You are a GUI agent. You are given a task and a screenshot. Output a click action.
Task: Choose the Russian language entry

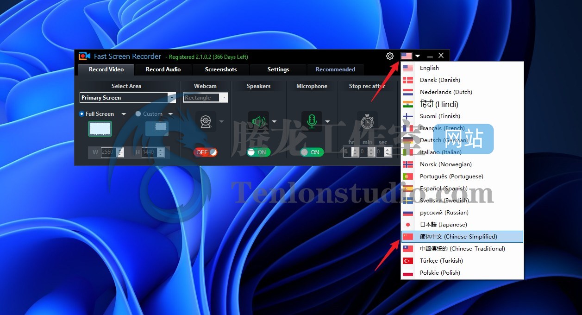462,213
